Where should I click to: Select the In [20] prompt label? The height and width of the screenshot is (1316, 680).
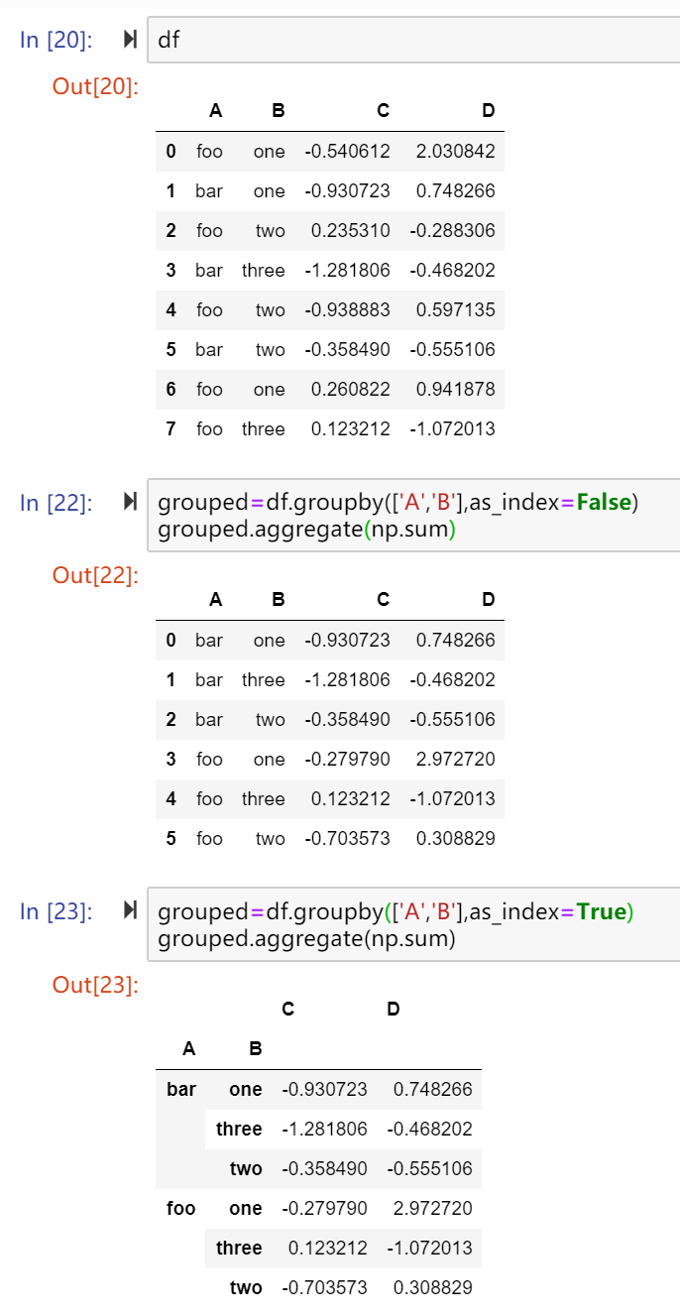pos(56,41)
